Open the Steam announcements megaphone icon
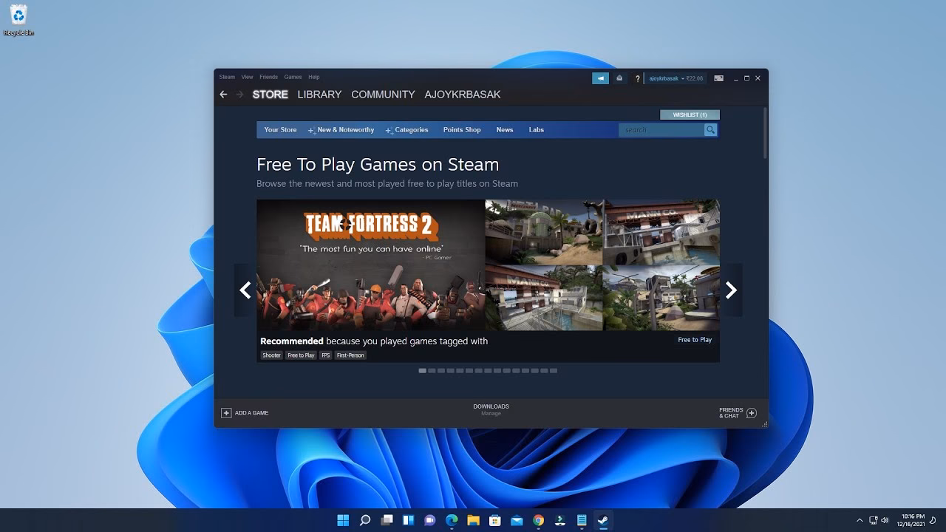This screenshot has width=946, height=532. coord(600,78)
